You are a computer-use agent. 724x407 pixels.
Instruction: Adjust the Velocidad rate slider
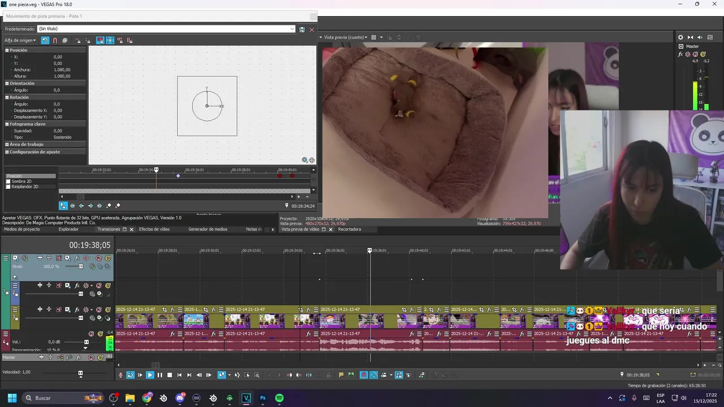point(80,373)
